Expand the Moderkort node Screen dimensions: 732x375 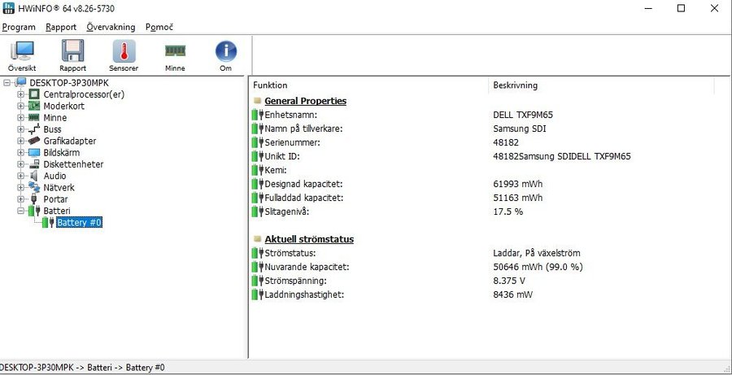click(20, 106)
